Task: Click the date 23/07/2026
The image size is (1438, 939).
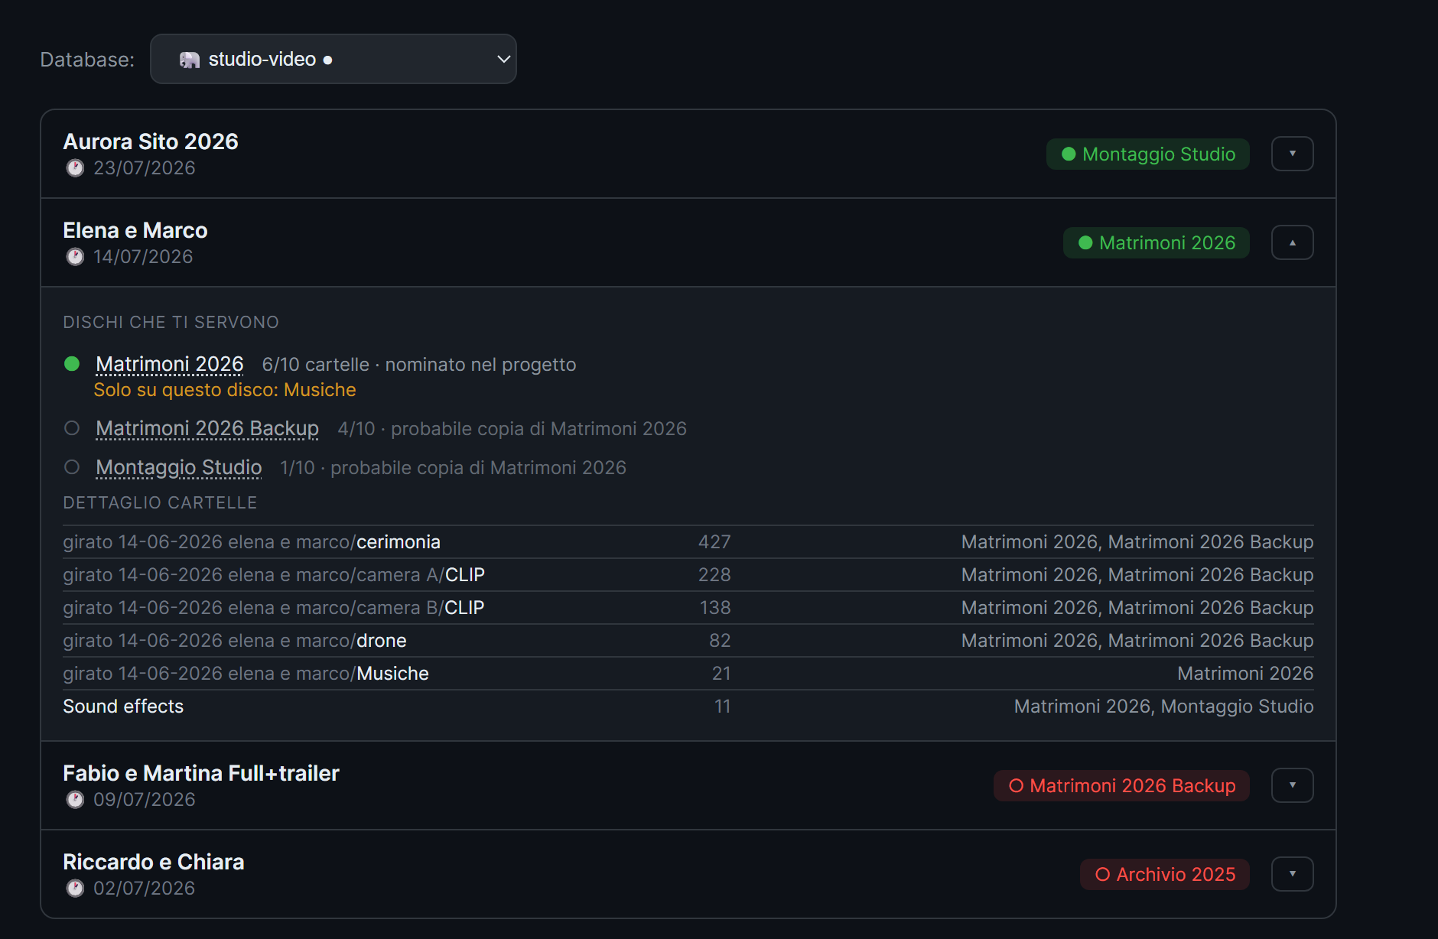Action: (145, 168)
